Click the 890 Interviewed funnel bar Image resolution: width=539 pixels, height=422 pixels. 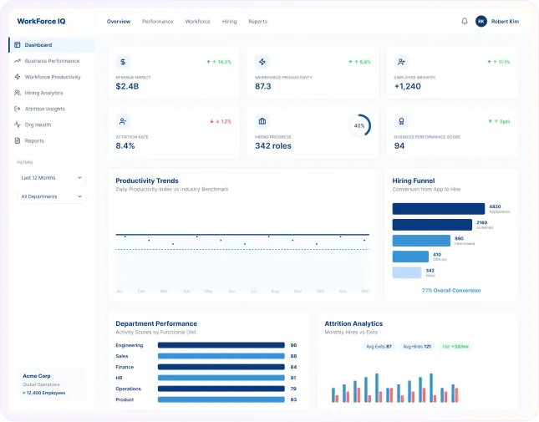421,241
